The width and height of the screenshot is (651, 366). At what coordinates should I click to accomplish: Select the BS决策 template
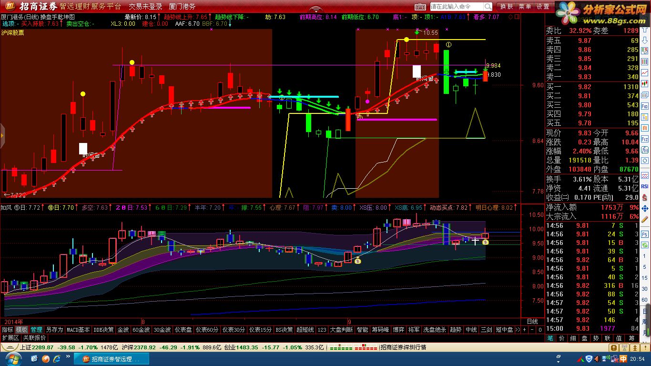point(284,330)
